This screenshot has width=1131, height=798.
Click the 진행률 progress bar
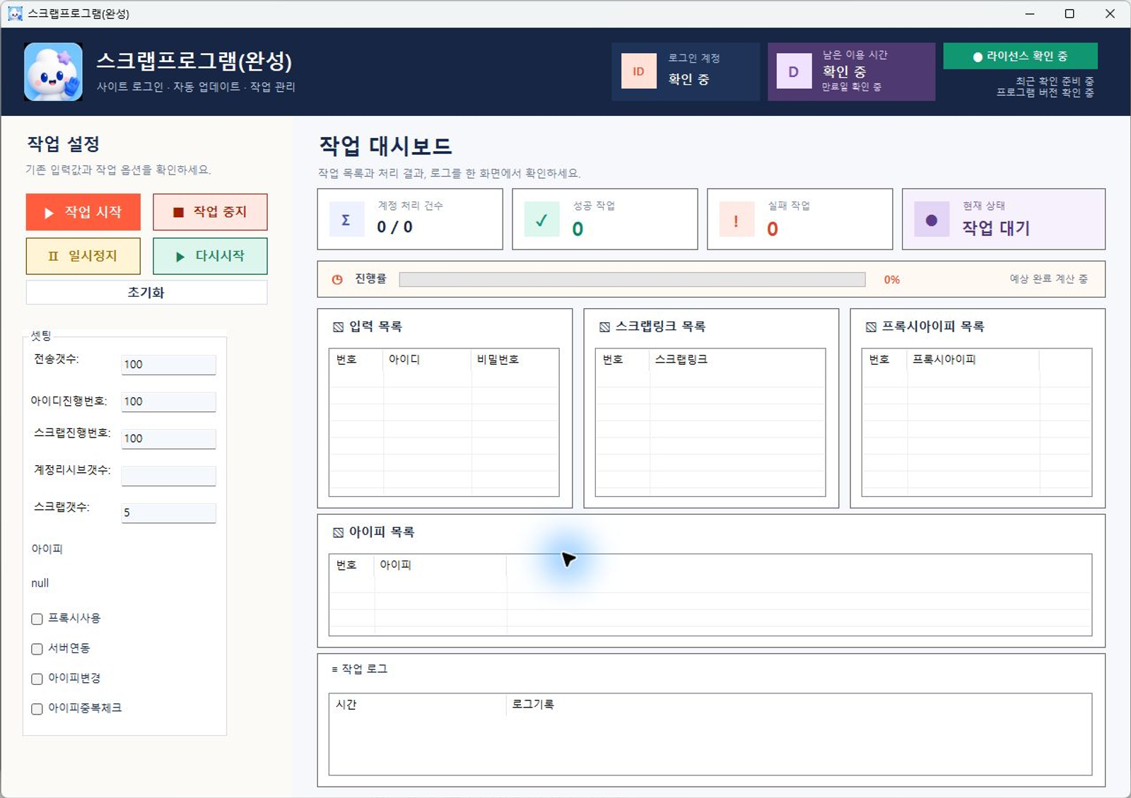(x=632, y=280)
